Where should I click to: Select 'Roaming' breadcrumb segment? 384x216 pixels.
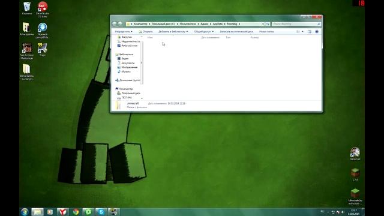[232, 24]
